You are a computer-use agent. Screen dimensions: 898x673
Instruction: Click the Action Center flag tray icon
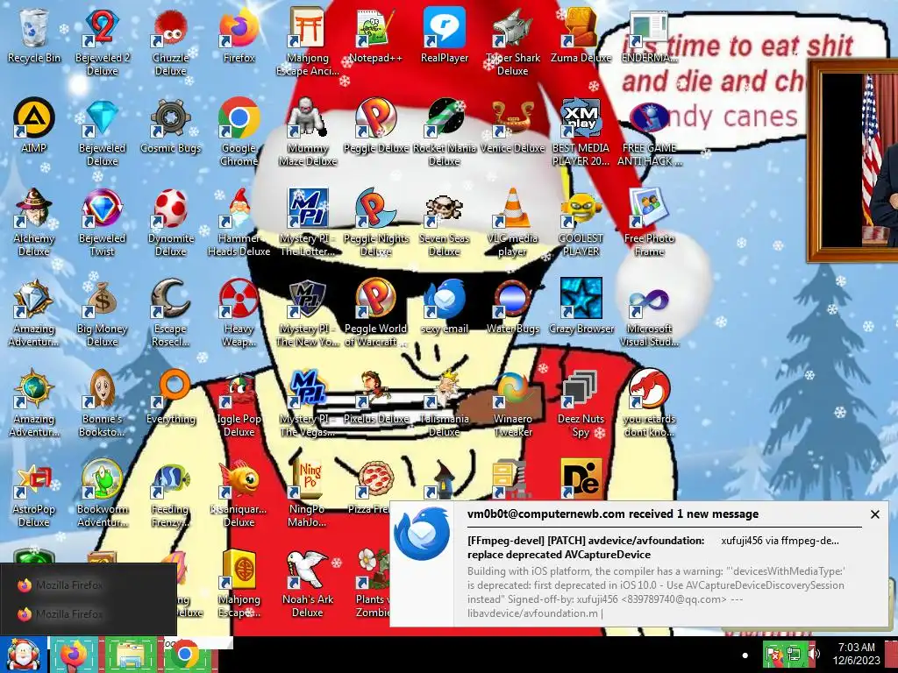pos(773,654)
